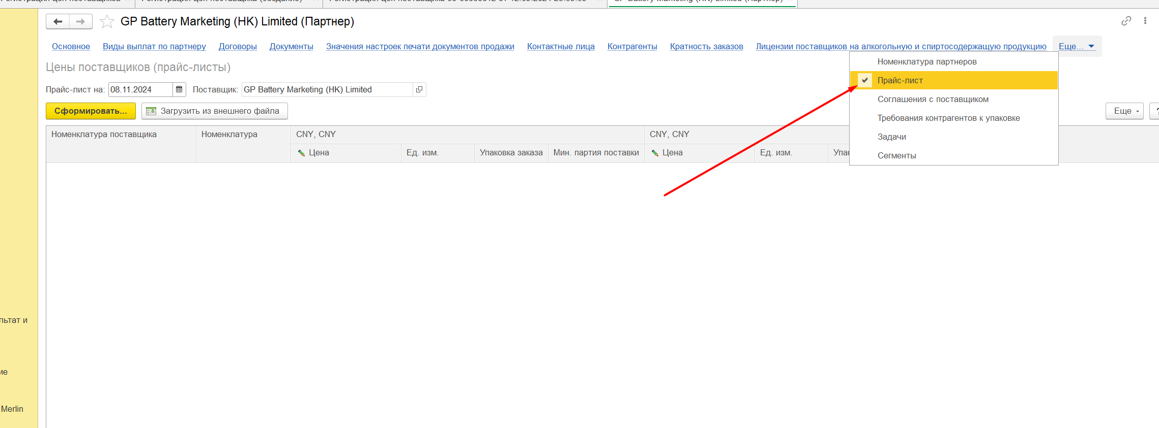
Task: Click the price list date input field
Action: pos(140,89)
